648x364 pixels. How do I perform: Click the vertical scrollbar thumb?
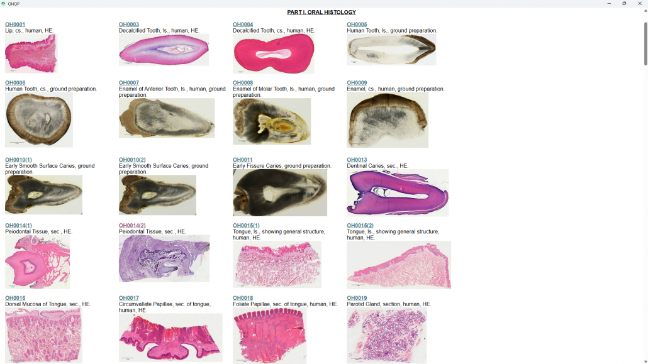pyautogui.click(x=645, y=44)
